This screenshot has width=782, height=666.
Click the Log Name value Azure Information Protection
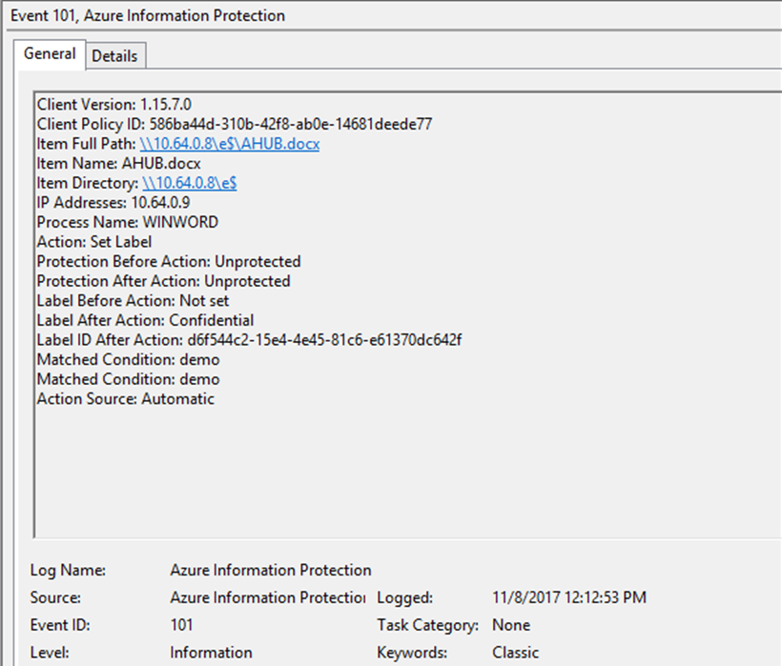[x=271, y=570]
